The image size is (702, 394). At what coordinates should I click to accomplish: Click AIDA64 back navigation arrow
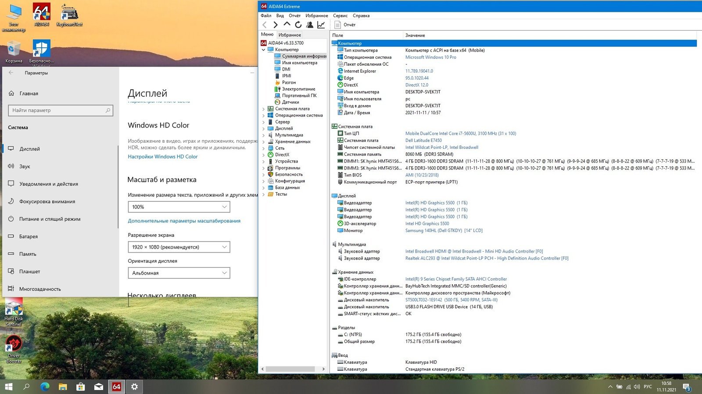(x=265, y=25)
